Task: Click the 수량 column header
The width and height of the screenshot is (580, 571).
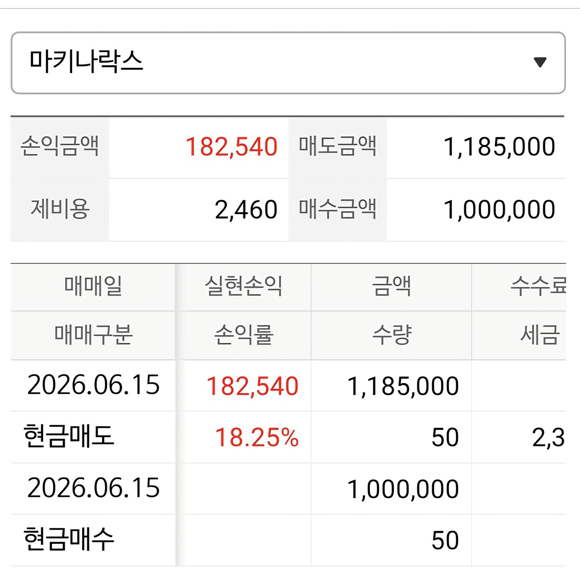Action: coord(391,335)
